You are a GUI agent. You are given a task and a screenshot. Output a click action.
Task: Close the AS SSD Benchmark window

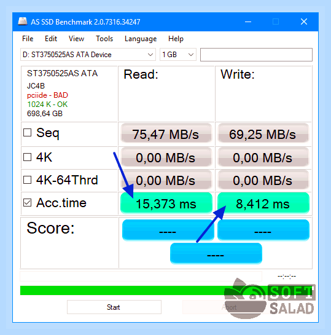click(x=304, y=22)
